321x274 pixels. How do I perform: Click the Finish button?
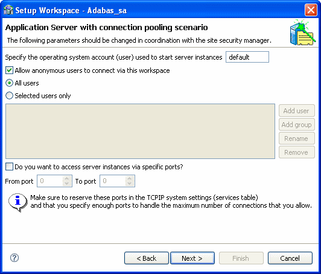tap(241, 258)
